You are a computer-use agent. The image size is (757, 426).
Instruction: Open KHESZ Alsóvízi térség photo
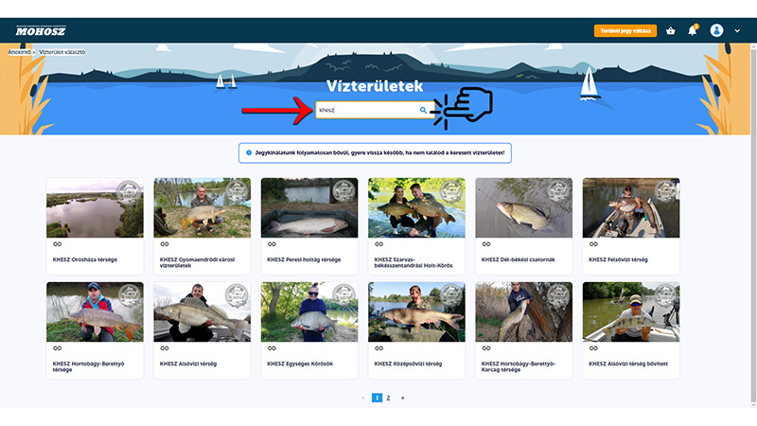tap(202, 312)
